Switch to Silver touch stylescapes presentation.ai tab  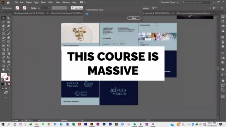coord(193,13)
